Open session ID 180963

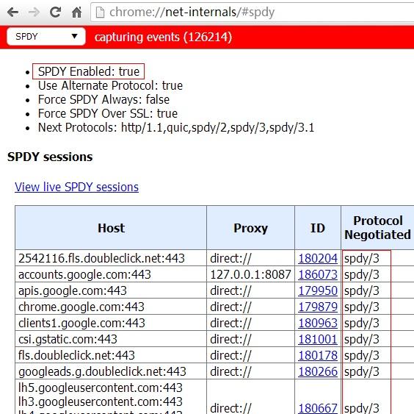point(318,323)
